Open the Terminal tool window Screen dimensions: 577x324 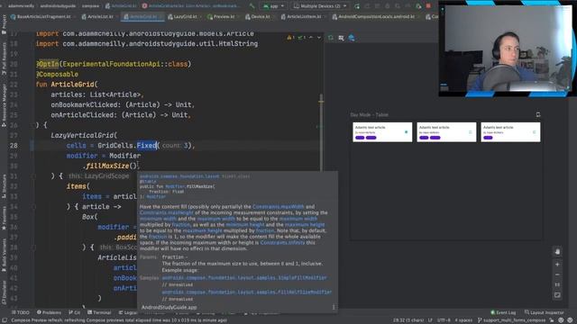point(99,312)
